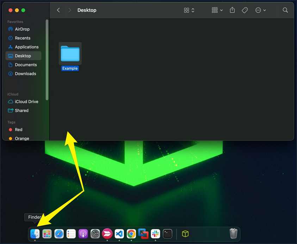The height and width of the screenshot is (244, 297).
Task: Navigate back using the back arrow
Action: (x=58, y=10)
